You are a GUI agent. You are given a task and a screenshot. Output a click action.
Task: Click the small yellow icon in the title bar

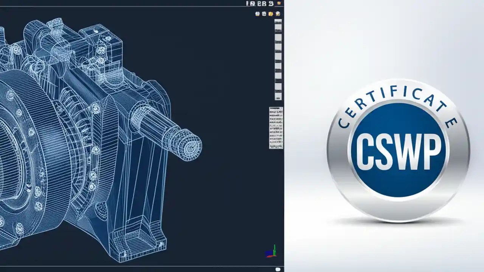pyautogui.click(x=279, y=3)
